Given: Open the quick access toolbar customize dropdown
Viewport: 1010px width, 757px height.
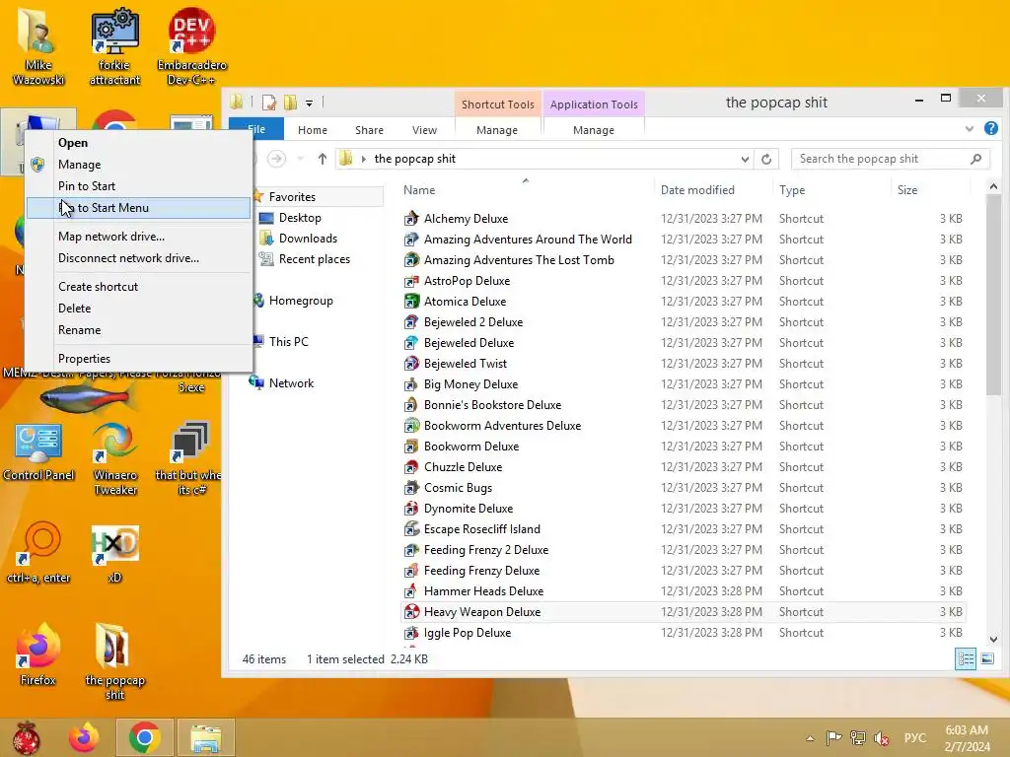Looking at the screenshot, I should coord(309,103).
